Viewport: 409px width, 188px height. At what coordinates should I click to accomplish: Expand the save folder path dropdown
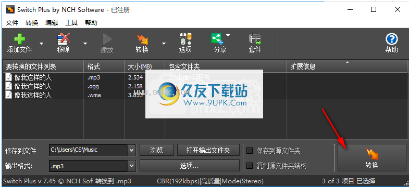(x=132, y=150)
